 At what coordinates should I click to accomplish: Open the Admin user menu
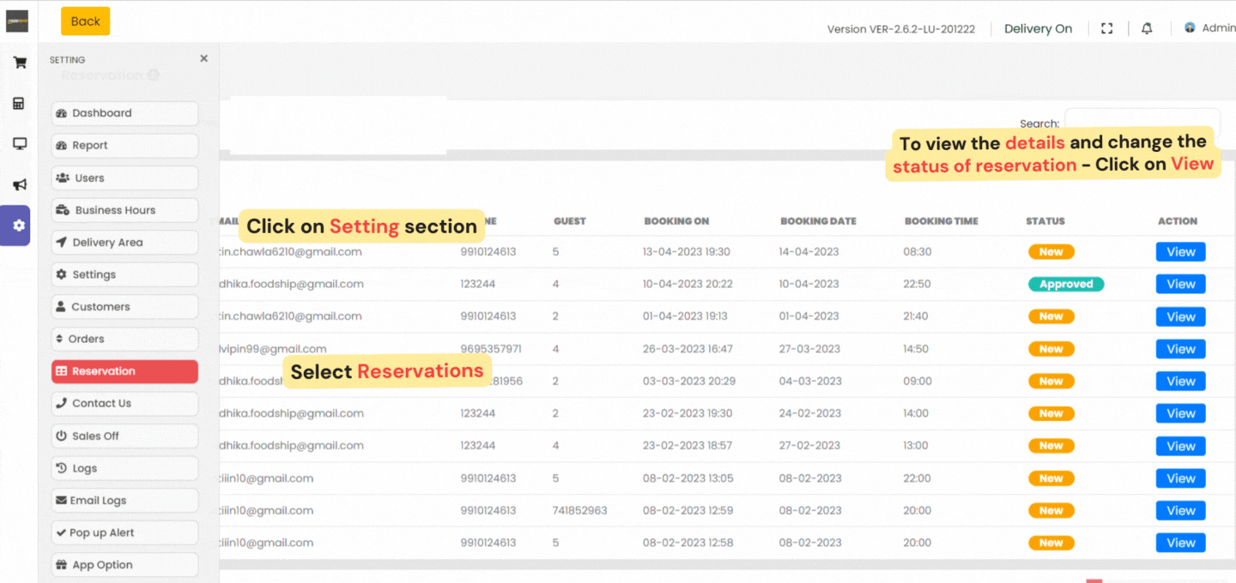[1210, 28]
